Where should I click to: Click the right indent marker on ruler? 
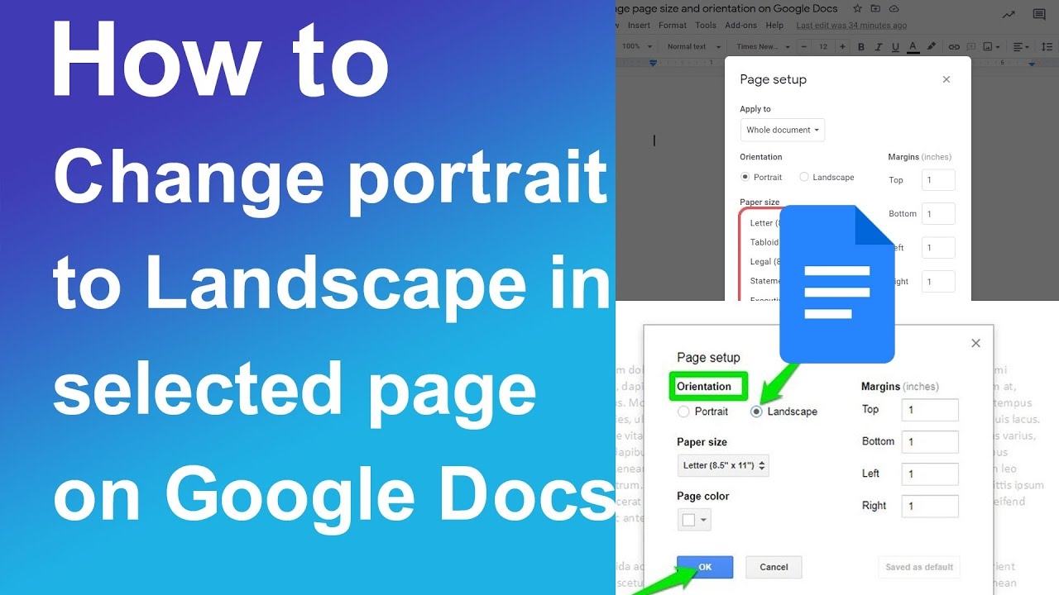tap(1031, 63)
